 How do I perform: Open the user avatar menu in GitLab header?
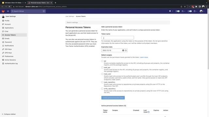(x=202, y=11)
